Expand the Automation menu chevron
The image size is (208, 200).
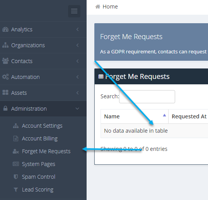[x=78, y=77]
